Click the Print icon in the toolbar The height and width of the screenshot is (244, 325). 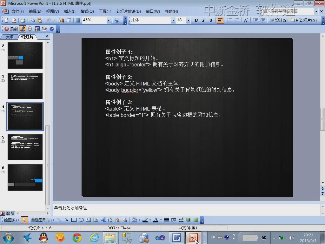[x=23, y=20]
